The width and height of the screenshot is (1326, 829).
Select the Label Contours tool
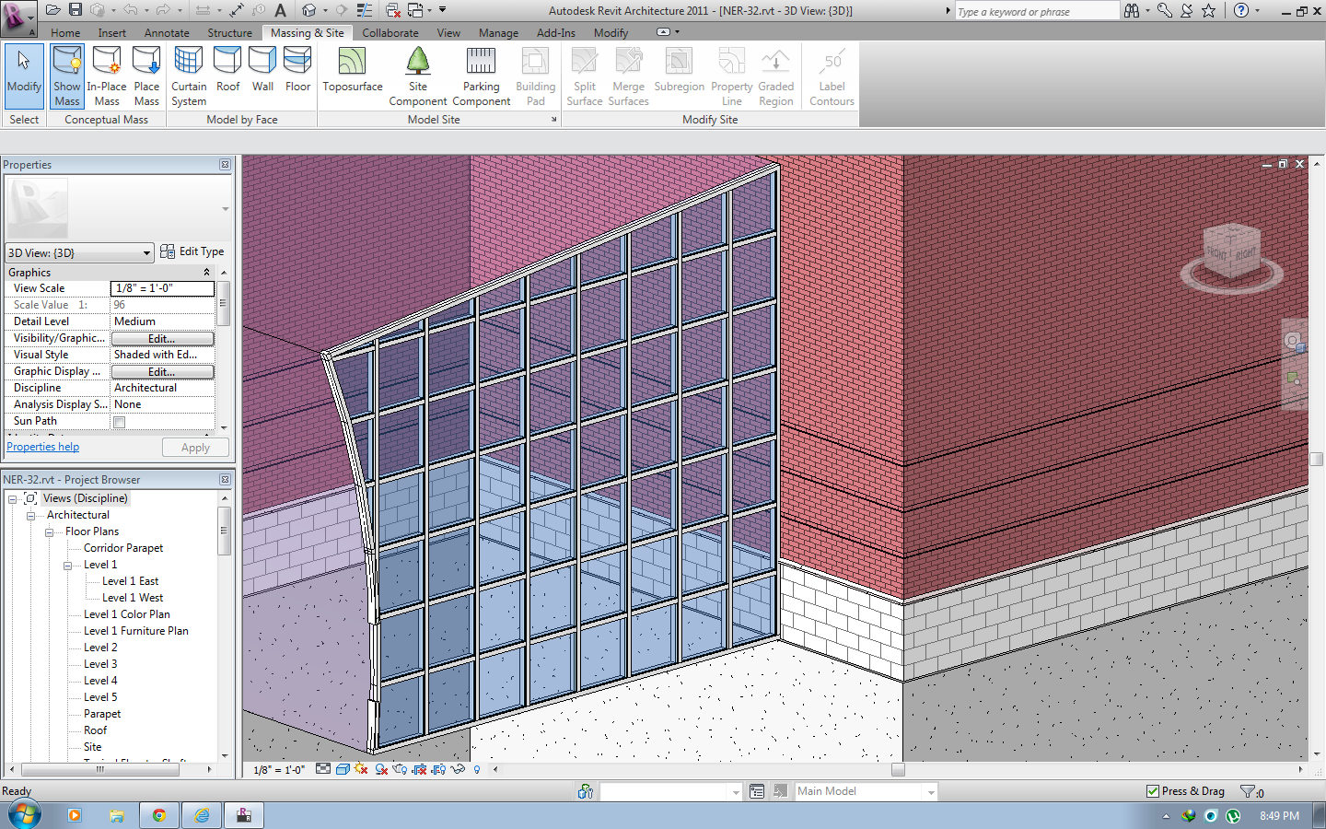point(831,74)
